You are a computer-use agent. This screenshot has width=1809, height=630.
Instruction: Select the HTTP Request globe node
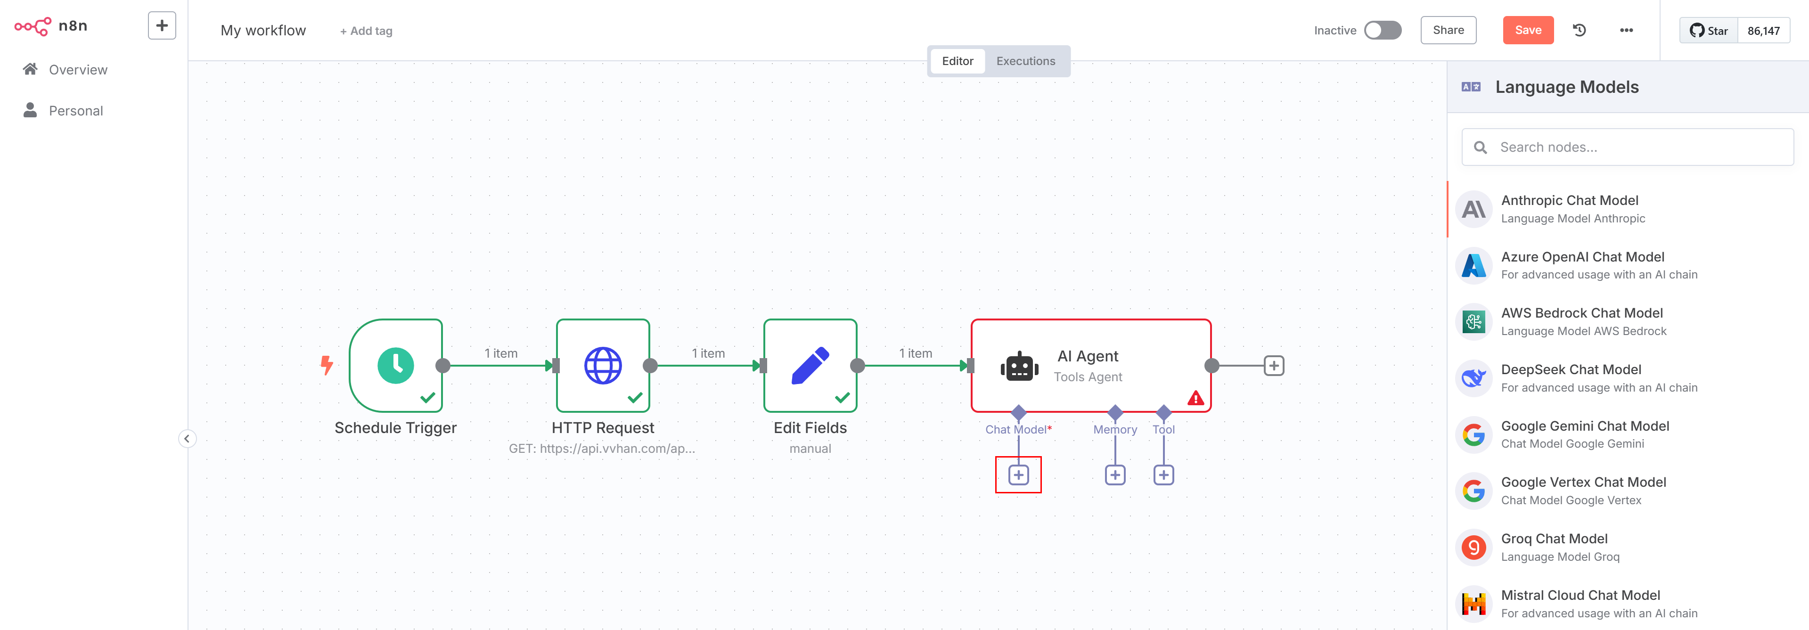click(603, 365)
